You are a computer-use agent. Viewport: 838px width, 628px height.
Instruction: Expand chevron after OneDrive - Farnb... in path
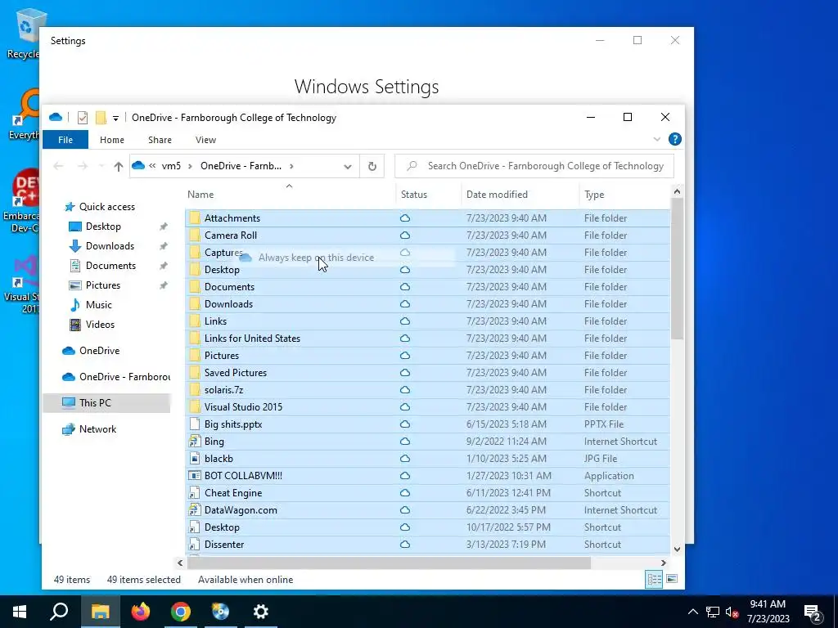[x=291, y=166]
